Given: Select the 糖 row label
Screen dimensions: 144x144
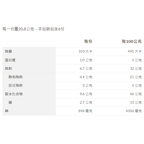Looking at the screenshot, I should click(x=10, y=102).
